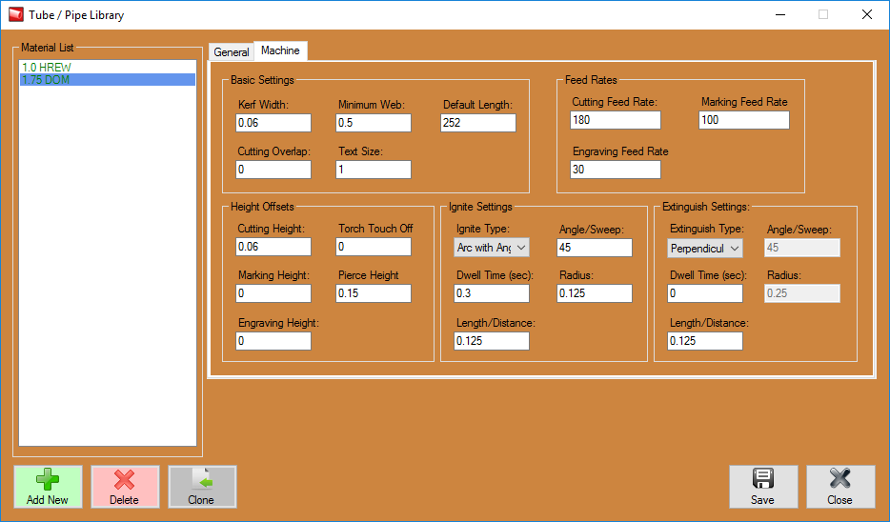
Task: Focus the Cutting Feed Rate field
Action: (x=615, y=120)
